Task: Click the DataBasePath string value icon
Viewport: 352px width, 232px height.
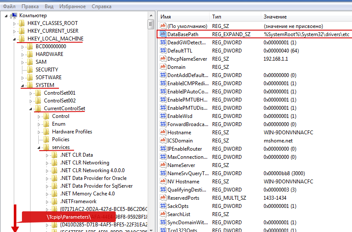Action: [163, 34]
